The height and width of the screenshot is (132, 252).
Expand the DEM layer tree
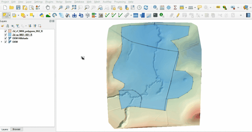coord(2,42)
